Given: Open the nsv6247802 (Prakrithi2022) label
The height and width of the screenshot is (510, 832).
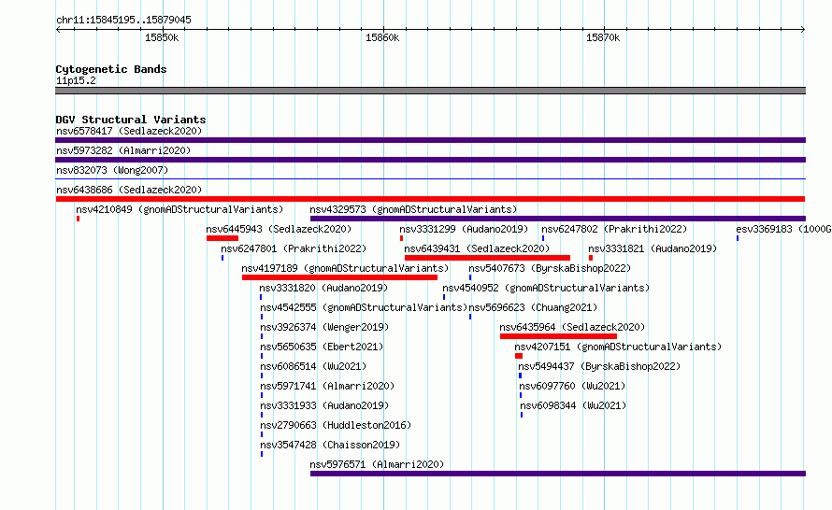Looking at the screenshot, I should pos(614,229).
